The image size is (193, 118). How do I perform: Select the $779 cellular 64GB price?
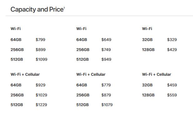(106, 85)
